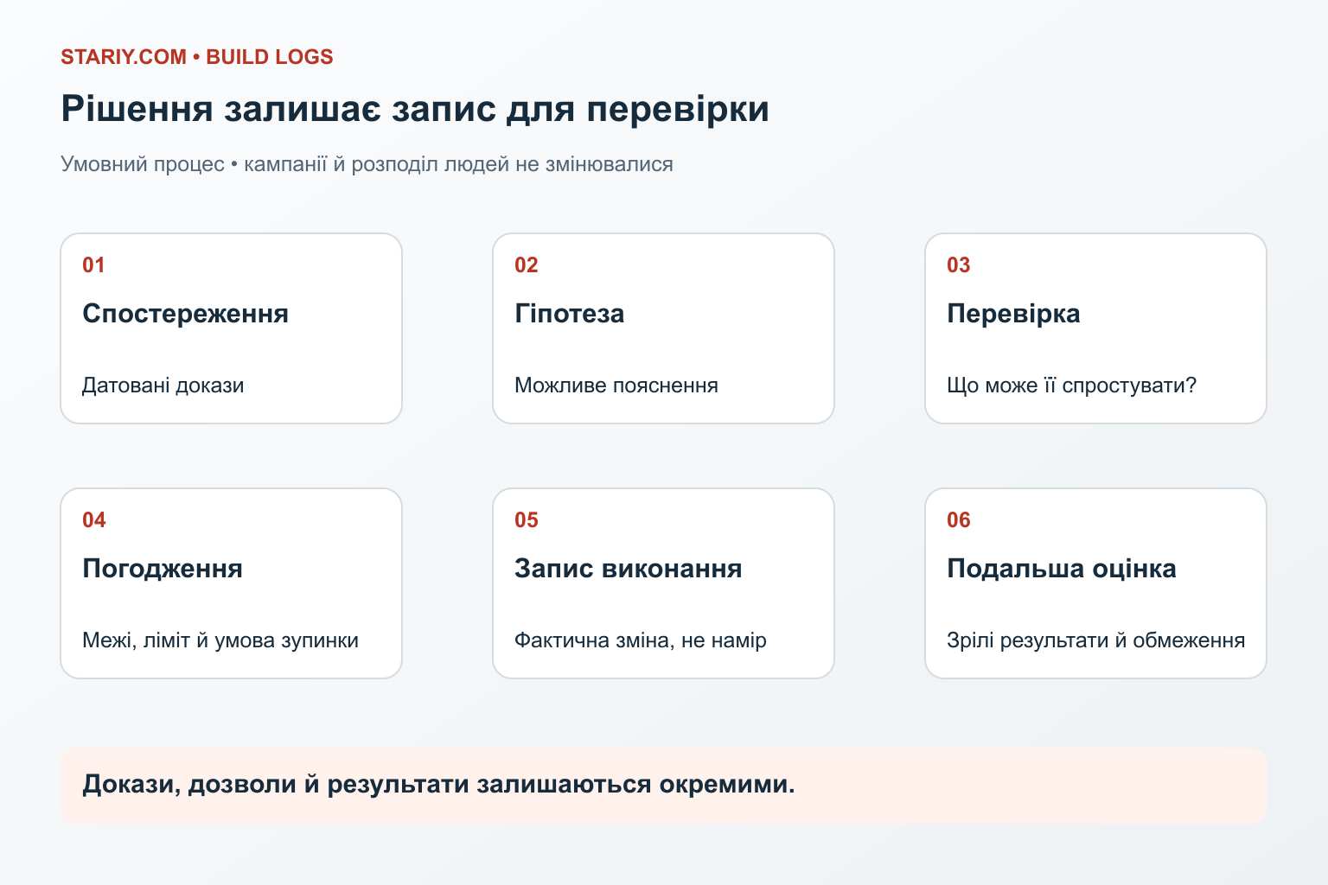Screen dimensions: 1328x885
Task: Click the "Спостереження" card title
Action: [185, 313]
